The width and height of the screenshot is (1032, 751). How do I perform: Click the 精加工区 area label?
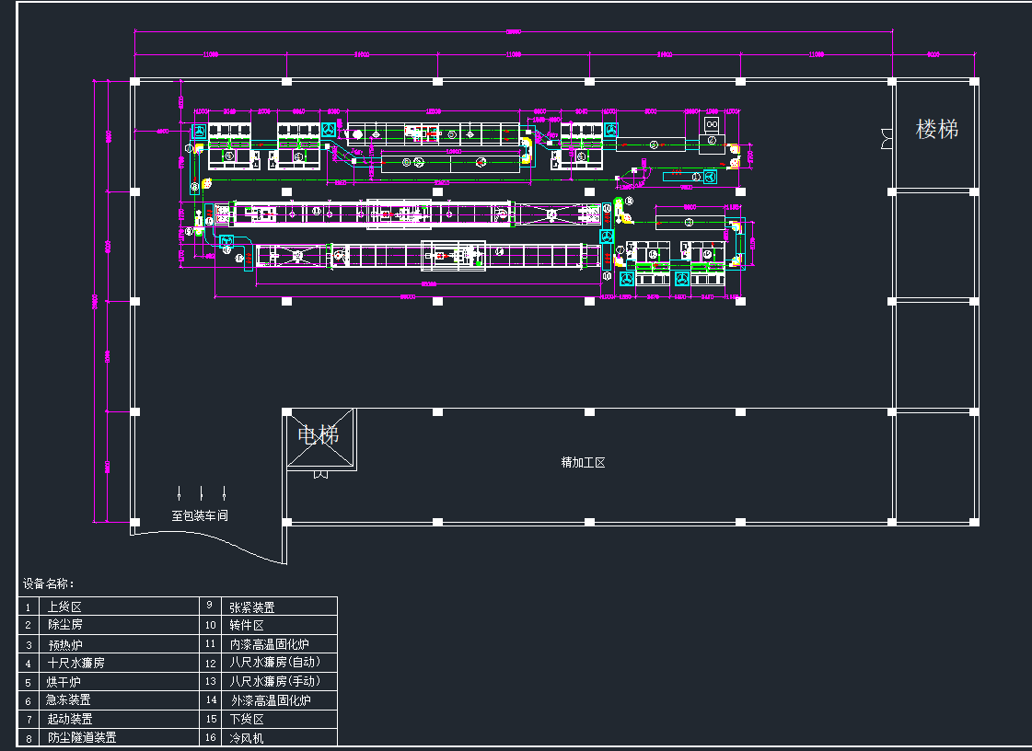point(584,462)
